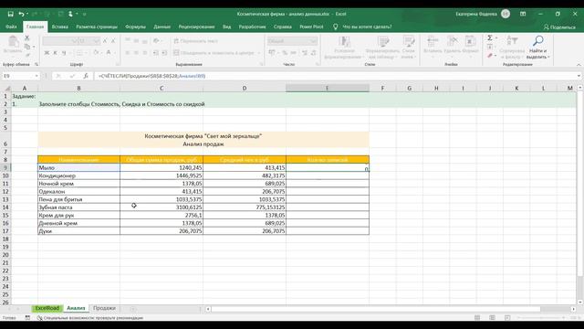This screenshot has width=584, height=329.
Task: Switch to the Формулы tab
Action: click(136, 27)
